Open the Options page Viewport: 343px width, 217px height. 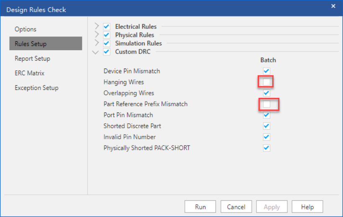pyautogui.click(x=26, y=29)
